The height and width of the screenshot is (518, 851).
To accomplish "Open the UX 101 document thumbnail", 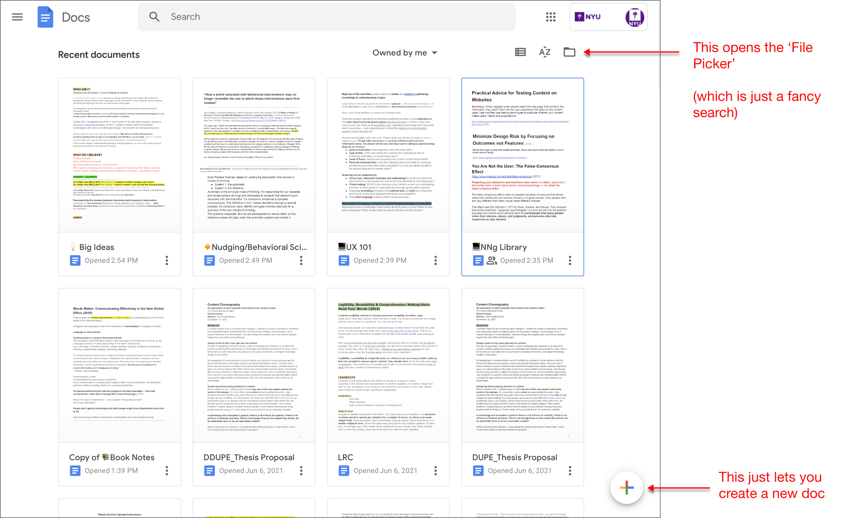I will [388, 155].
